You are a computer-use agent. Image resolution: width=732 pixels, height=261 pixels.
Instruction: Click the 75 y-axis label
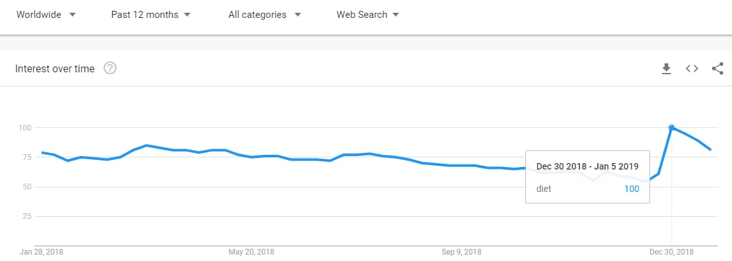[x=26, y=157]
